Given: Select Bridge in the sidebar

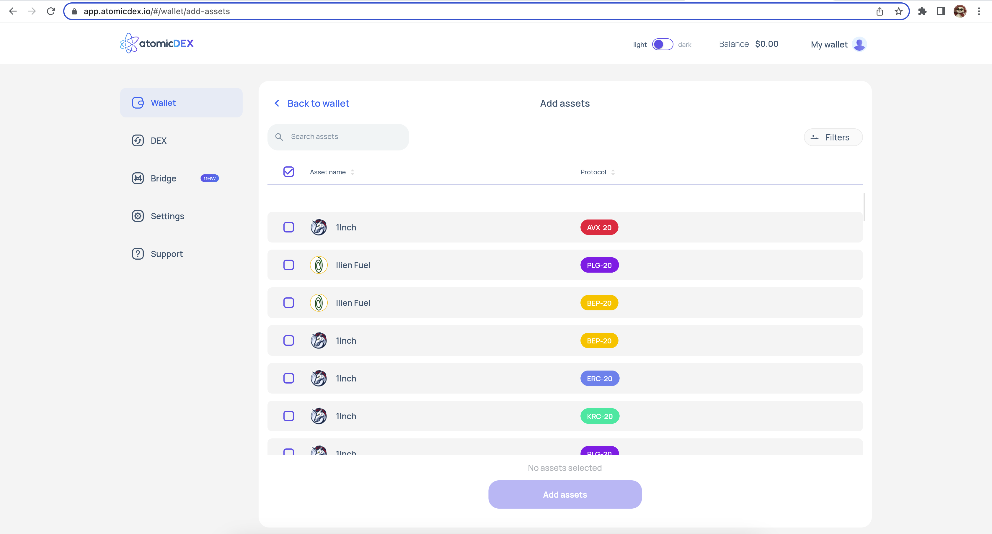Looking at the screenshot, I should pos(181,178).
